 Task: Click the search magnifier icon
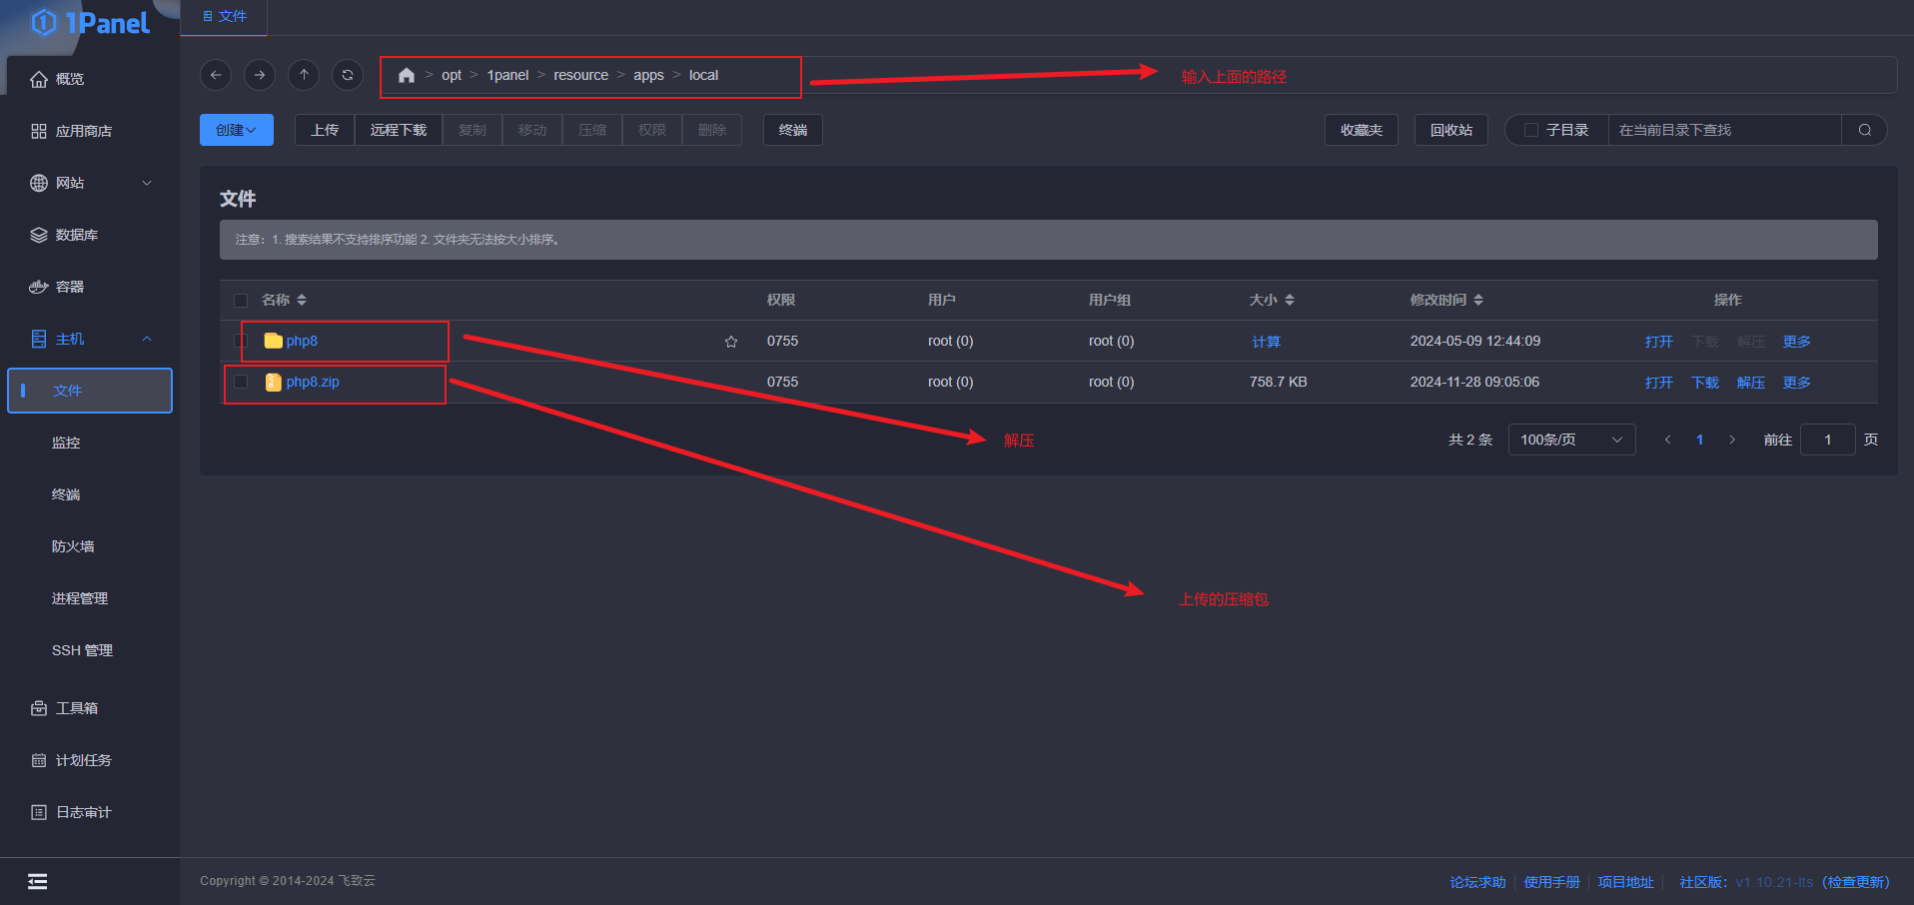(1864, 130)
